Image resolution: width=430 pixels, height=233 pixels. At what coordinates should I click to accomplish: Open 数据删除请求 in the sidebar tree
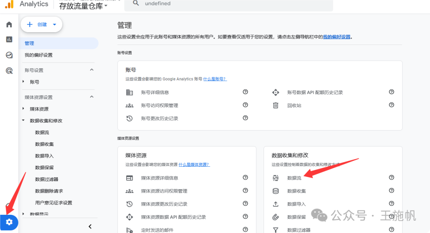tap(49, 191)
